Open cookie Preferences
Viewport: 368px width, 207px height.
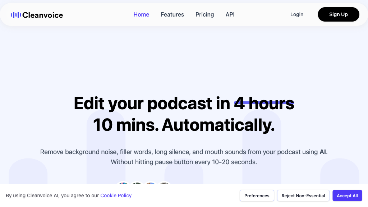(257, 195)
